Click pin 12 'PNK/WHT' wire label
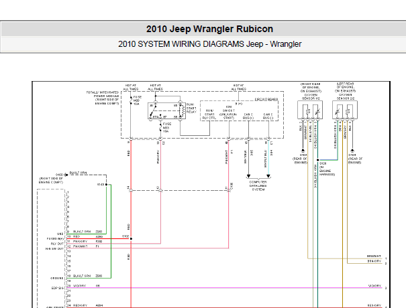This screenshot has height=308, width=406. click(81, 246)
